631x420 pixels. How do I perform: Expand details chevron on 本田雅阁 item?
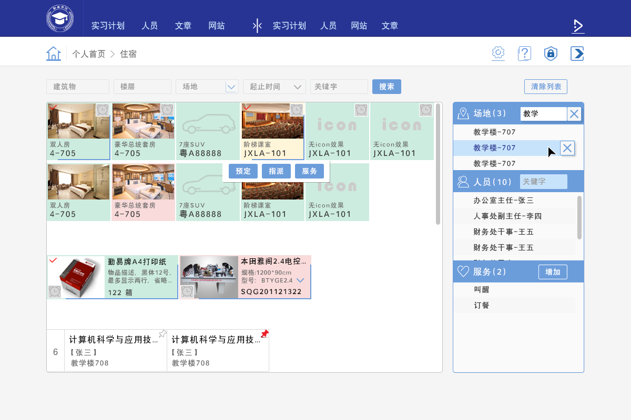click(x=301, y=280)
